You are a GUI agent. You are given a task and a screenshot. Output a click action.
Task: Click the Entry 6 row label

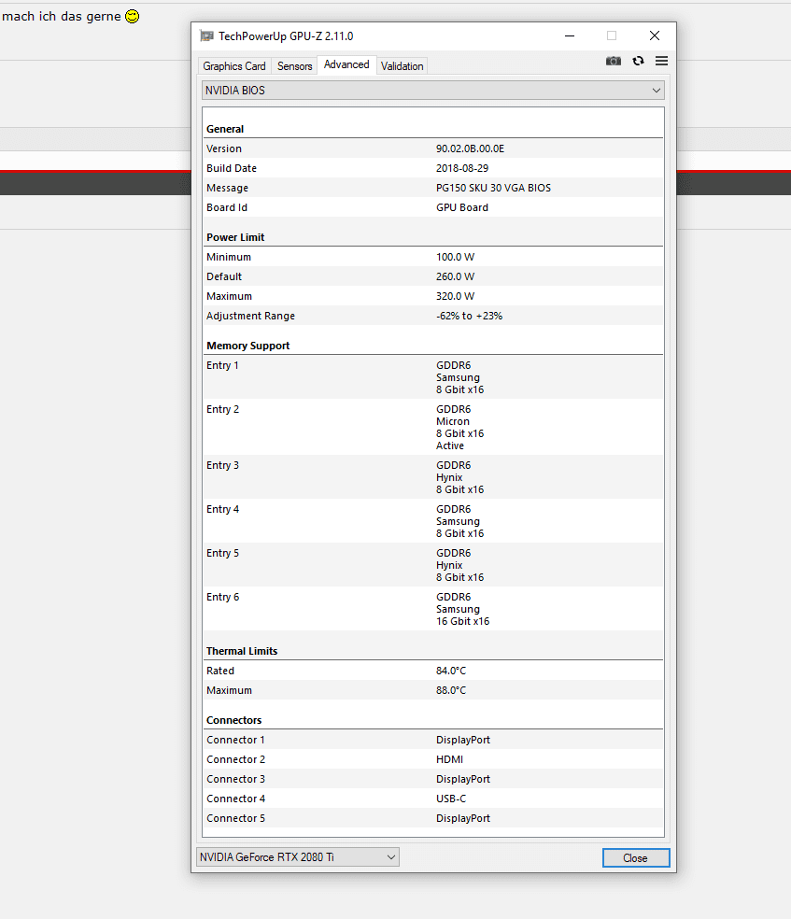[222, 597]
